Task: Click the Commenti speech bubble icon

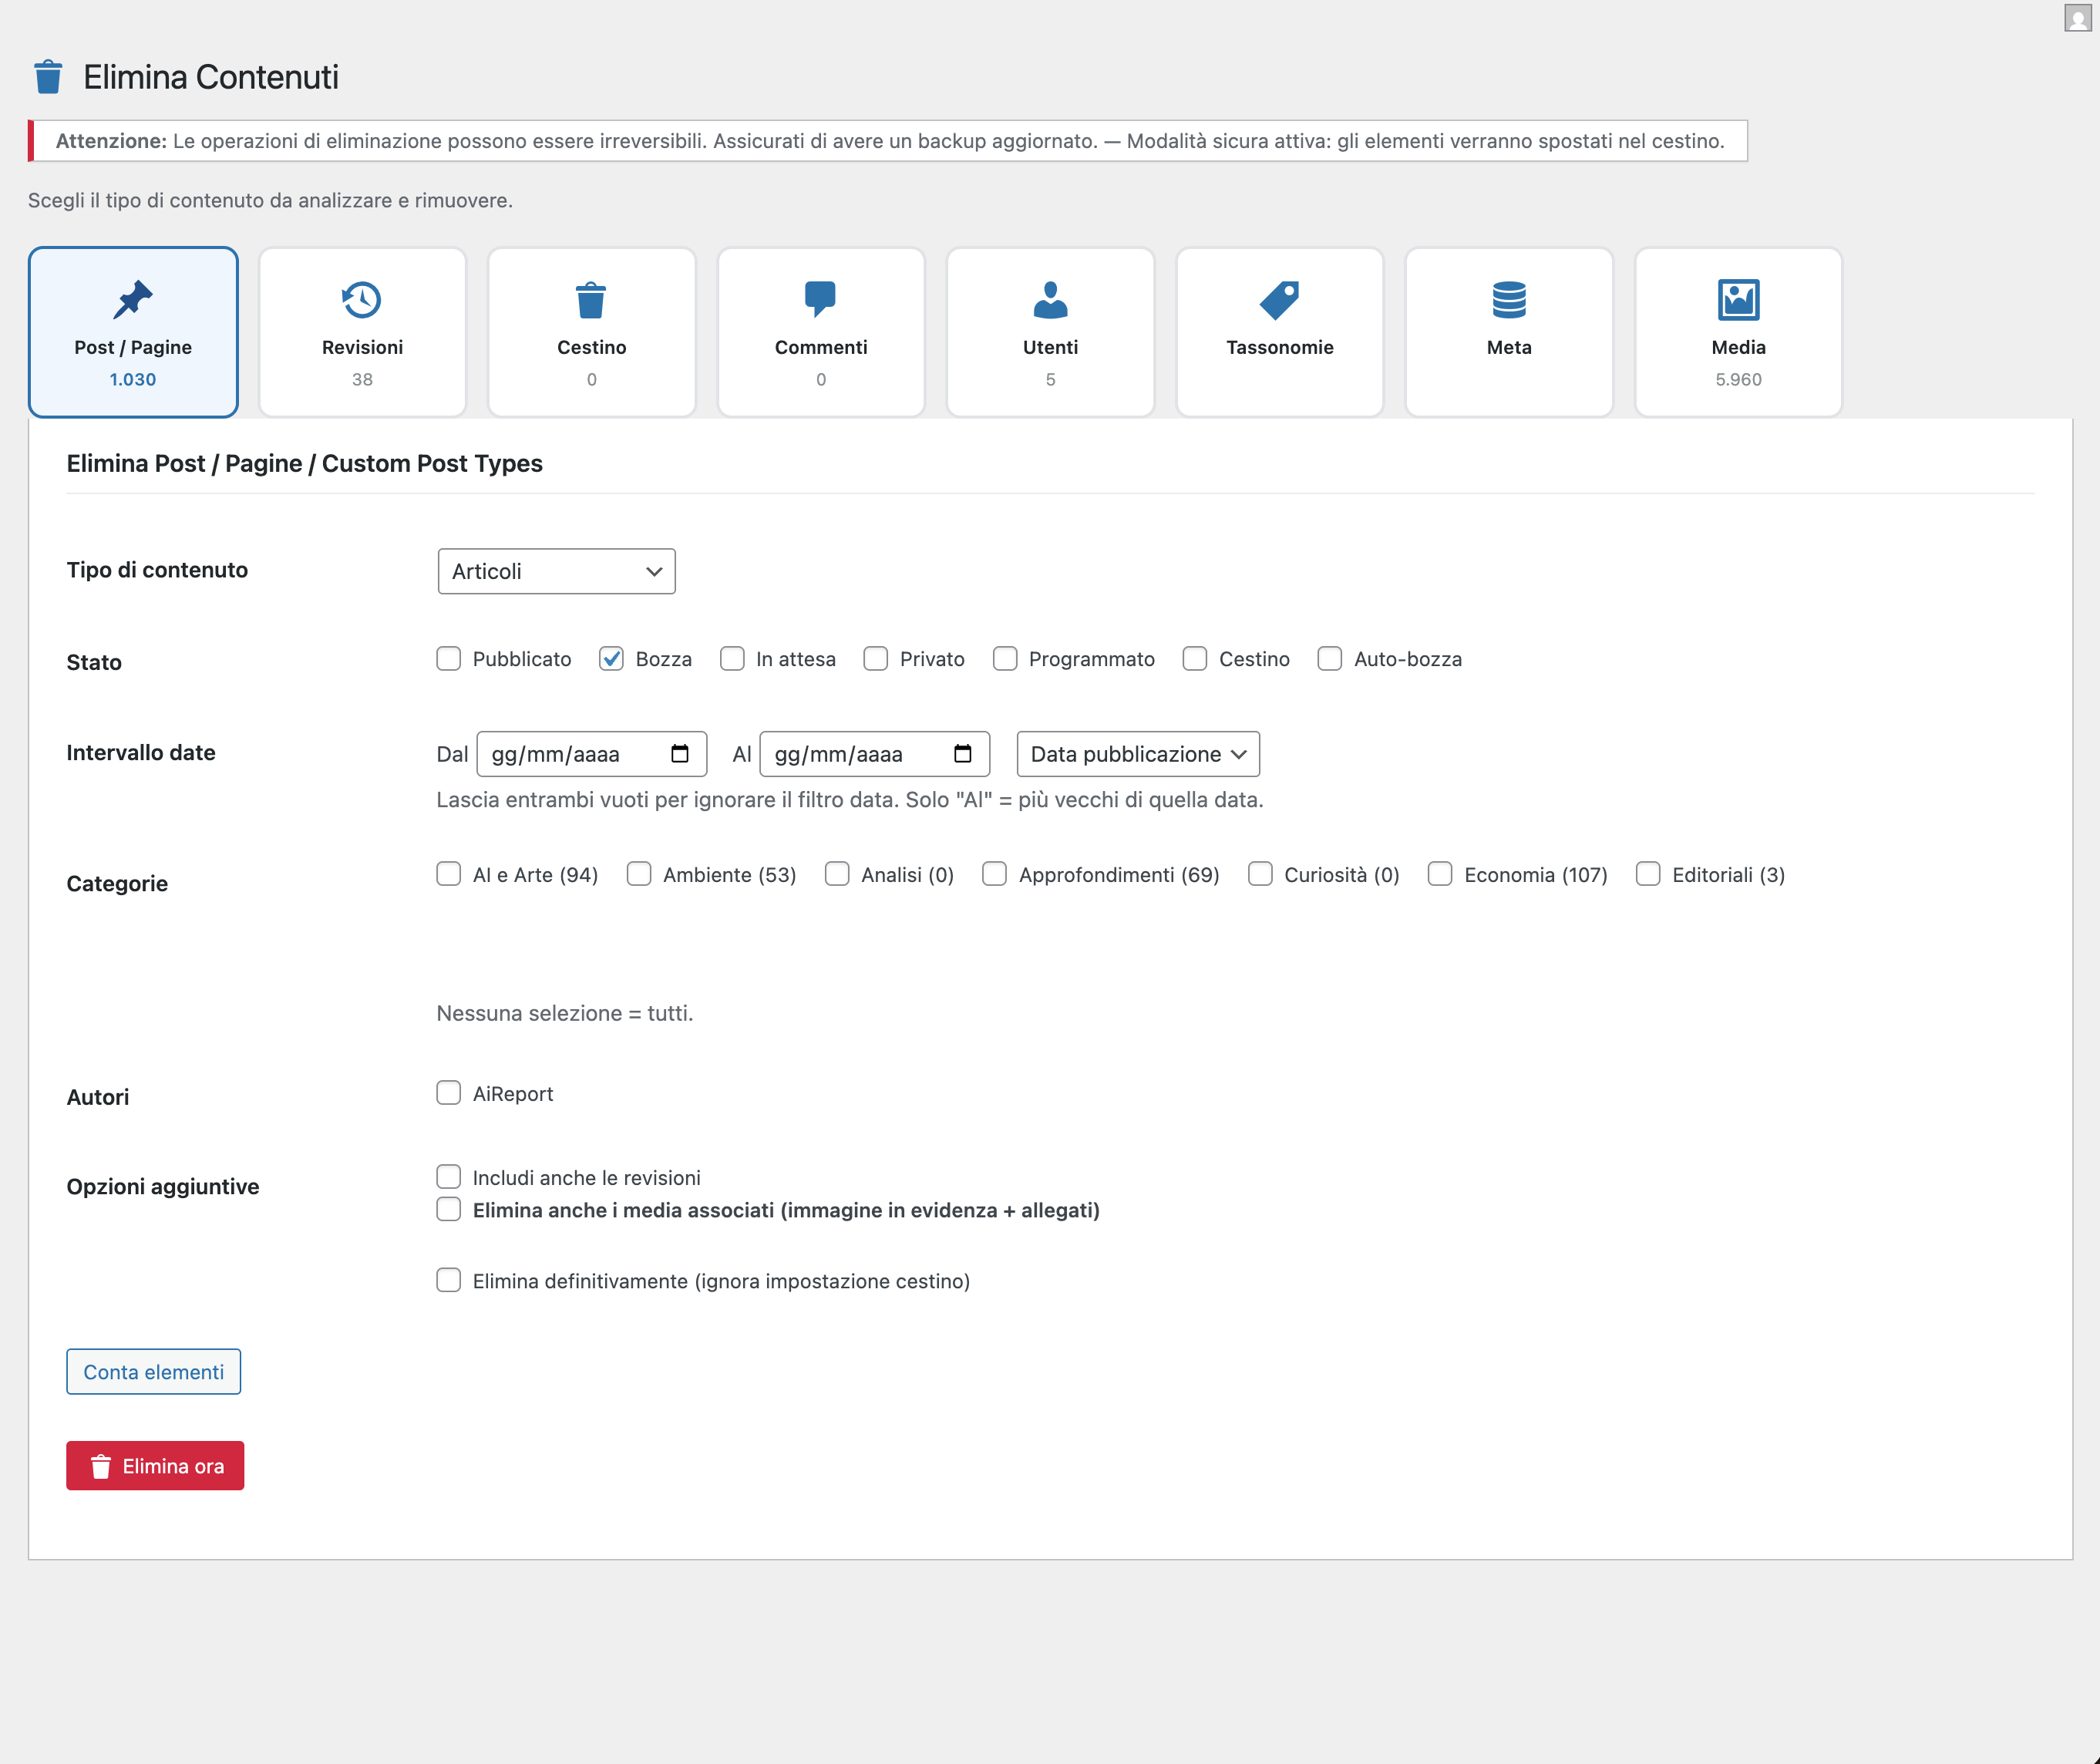Action: coord(820,299)
